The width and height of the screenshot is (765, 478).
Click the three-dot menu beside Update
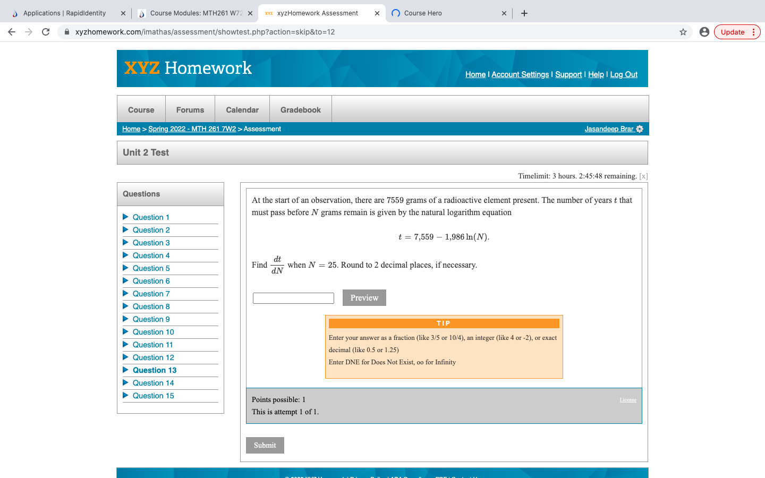[x=754, y=32]
